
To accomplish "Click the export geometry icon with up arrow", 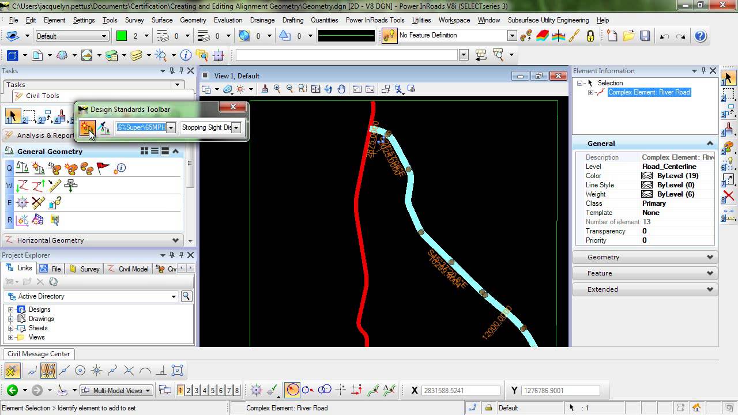I will click(x=39, y=186).
